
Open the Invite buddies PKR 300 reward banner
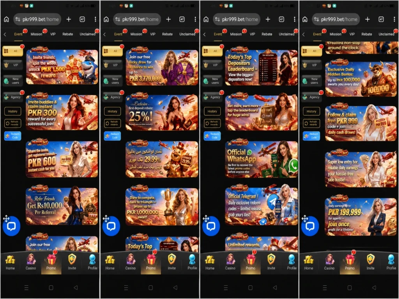[62, 112]
